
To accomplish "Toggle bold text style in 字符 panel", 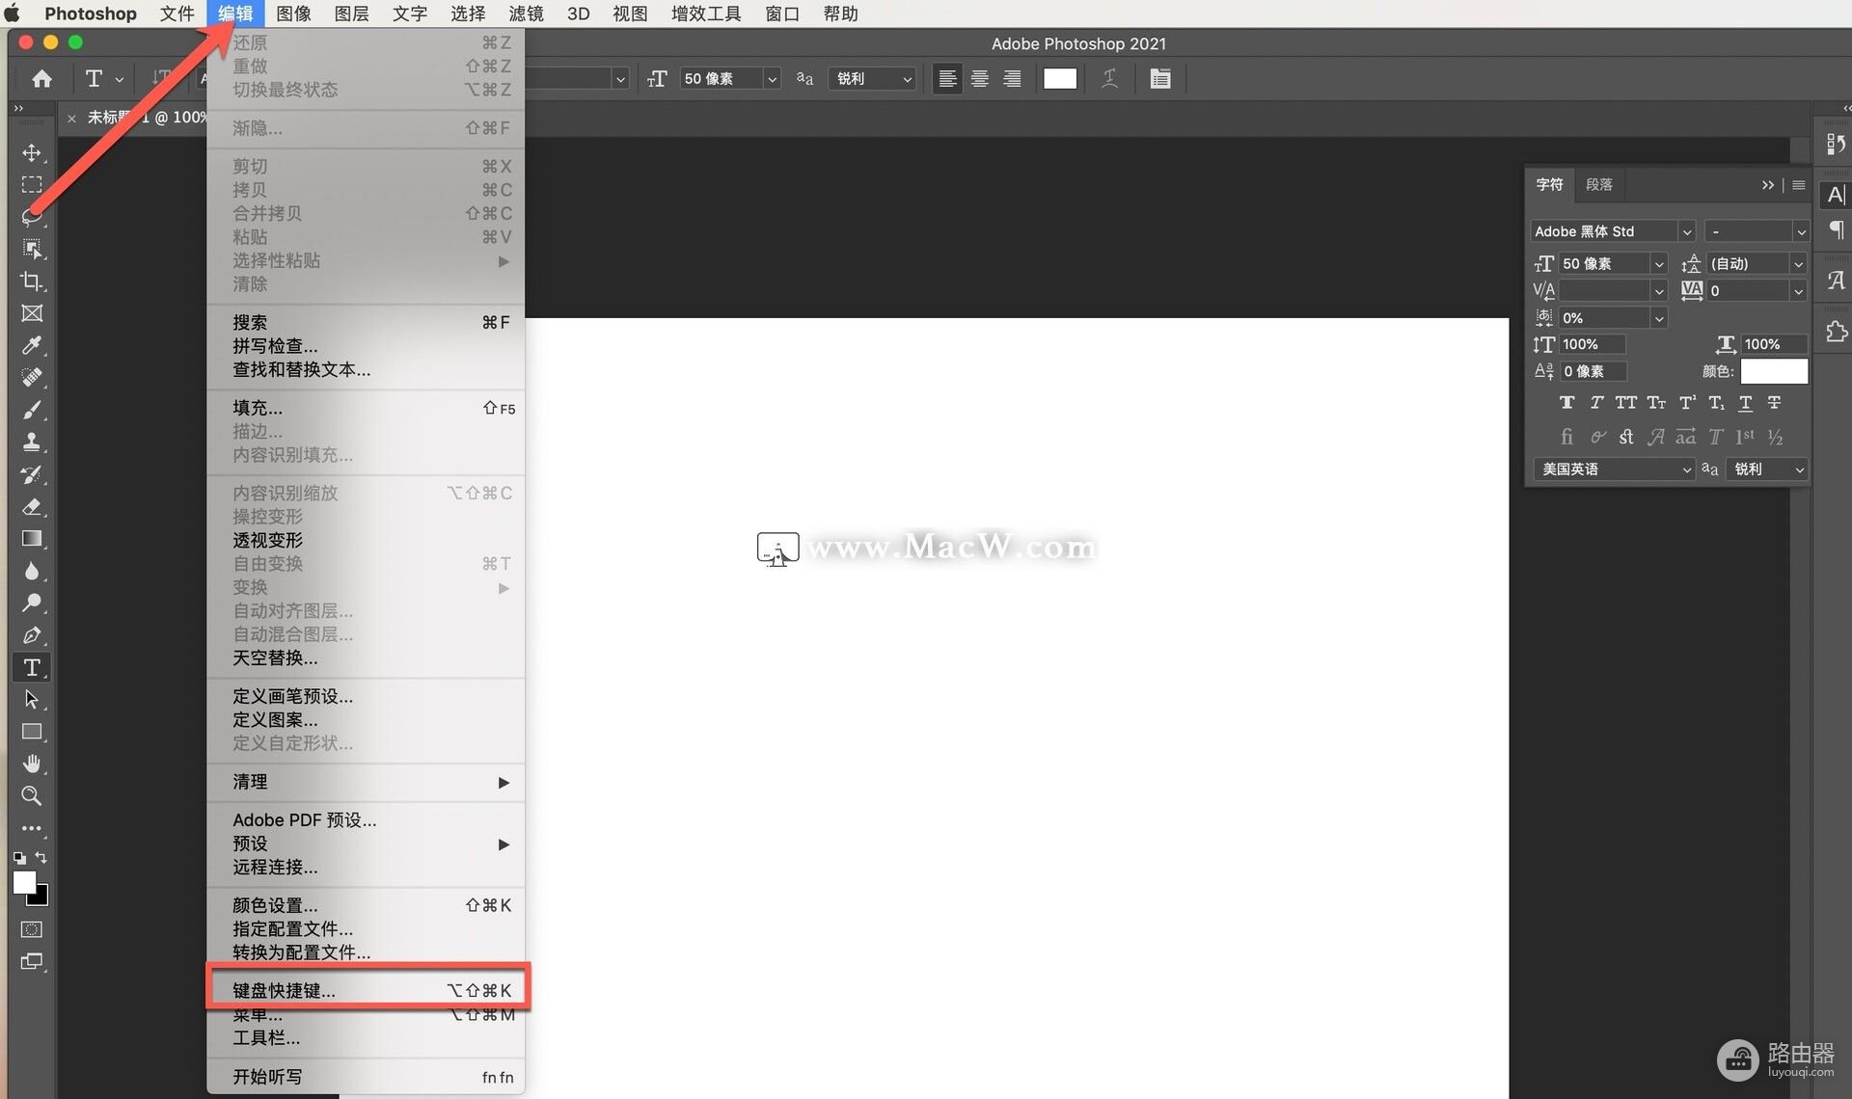I will coord(1566,402).
